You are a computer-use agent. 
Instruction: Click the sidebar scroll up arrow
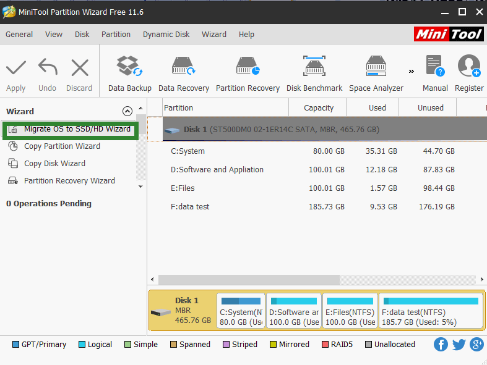click(x=140, y=108)
